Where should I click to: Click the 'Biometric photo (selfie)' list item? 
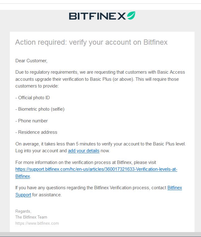click(40, 109)
